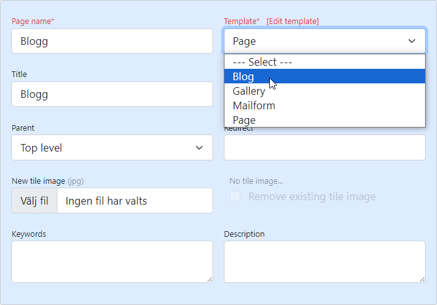Click the 'Ingen fil har valts' file text
This screenshot has width=437, height=305.
click(106, 201)
